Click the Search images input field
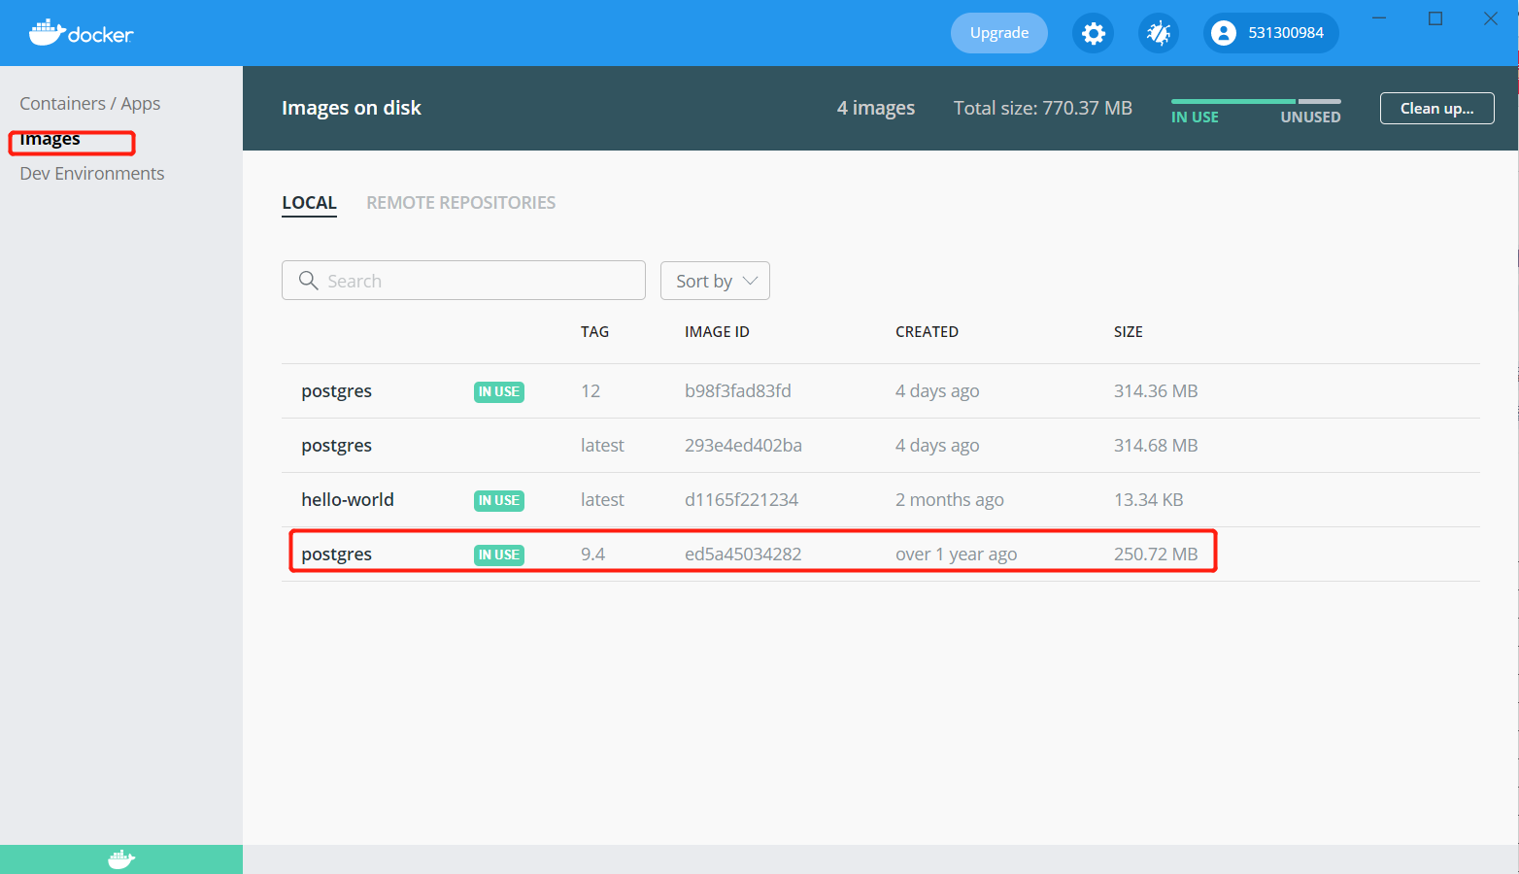The width and height of the screenshot is (1519, 874). (463, 281)
